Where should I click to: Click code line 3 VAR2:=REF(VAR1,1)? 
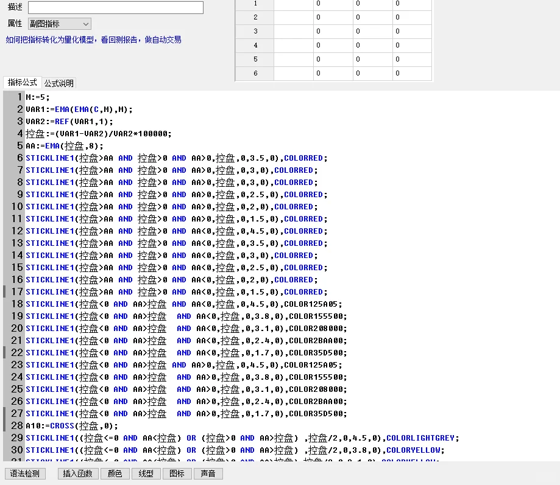[69, 122]
